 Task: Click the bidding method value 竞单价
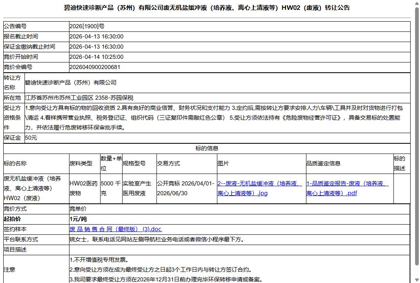[78, 209]
